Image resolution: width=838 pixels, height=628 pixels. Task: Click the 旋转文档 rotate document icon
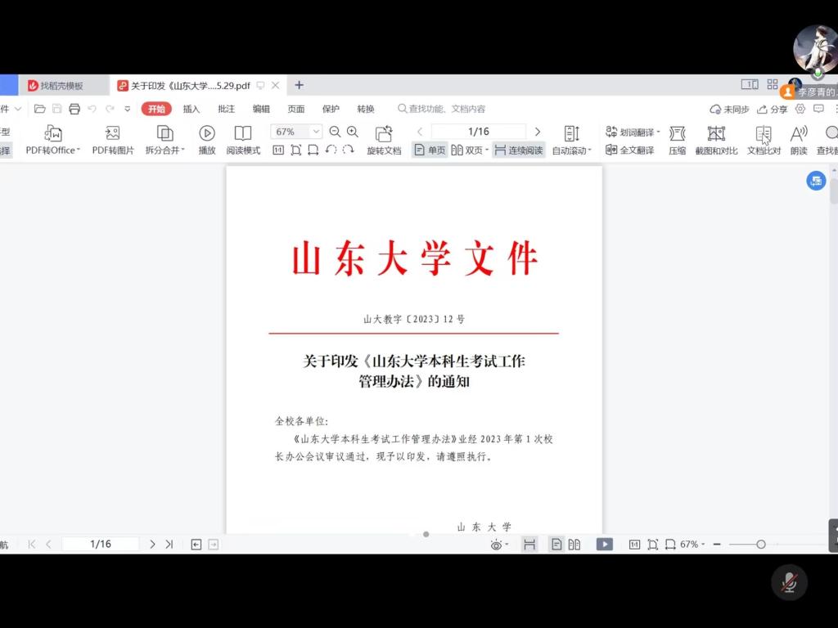click(384, 133)
